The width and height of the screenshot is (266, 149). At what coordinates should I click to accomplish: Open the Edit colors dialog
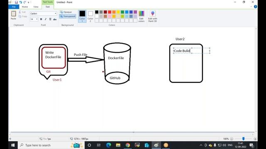[x=141, y=16]
